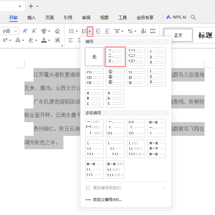Viewport: 215px width, 215px height.
Task: Select 1) 2) 3) numbering style
Action: coord(136,78)
